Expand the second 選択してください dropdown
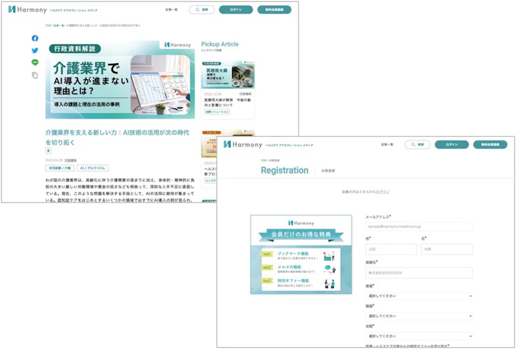The image size is (516, 349). (x=419, y=316)
